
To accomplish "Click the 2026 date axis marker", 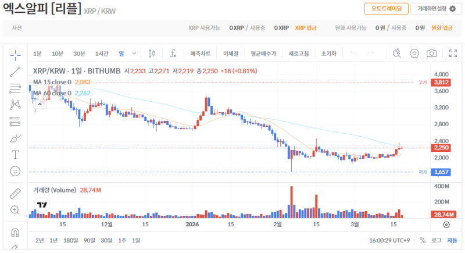I will tap(192, 225).
